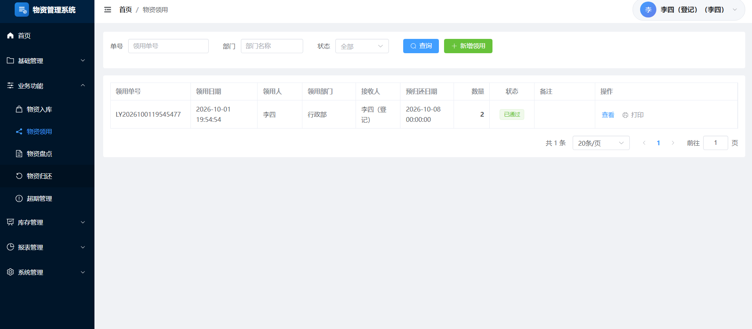Open 物资归还 menu item
The width and height of the screenshot is (752, 329).
(x=47, y=176)
